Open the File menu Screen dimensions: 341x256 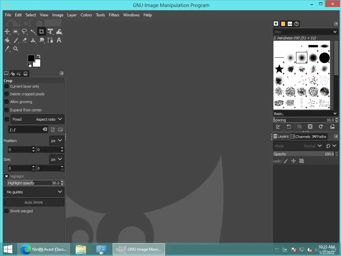8,15
